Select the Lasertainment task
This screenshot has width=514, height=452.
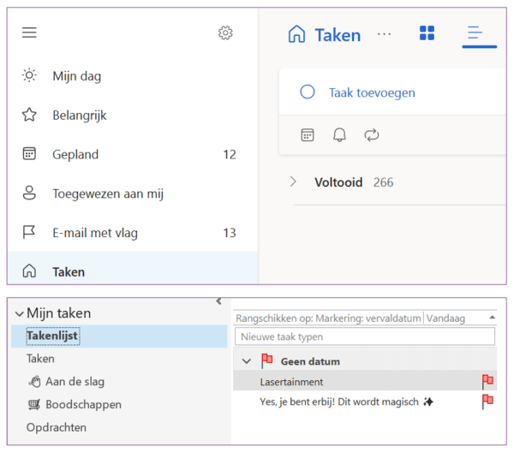coord(365,382)
